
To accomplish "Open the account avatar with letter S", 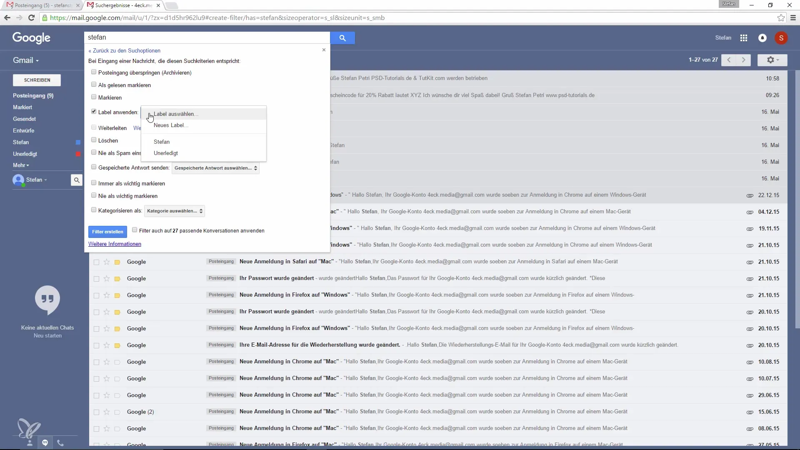I will pyautogui.click(x=781, y=38).
